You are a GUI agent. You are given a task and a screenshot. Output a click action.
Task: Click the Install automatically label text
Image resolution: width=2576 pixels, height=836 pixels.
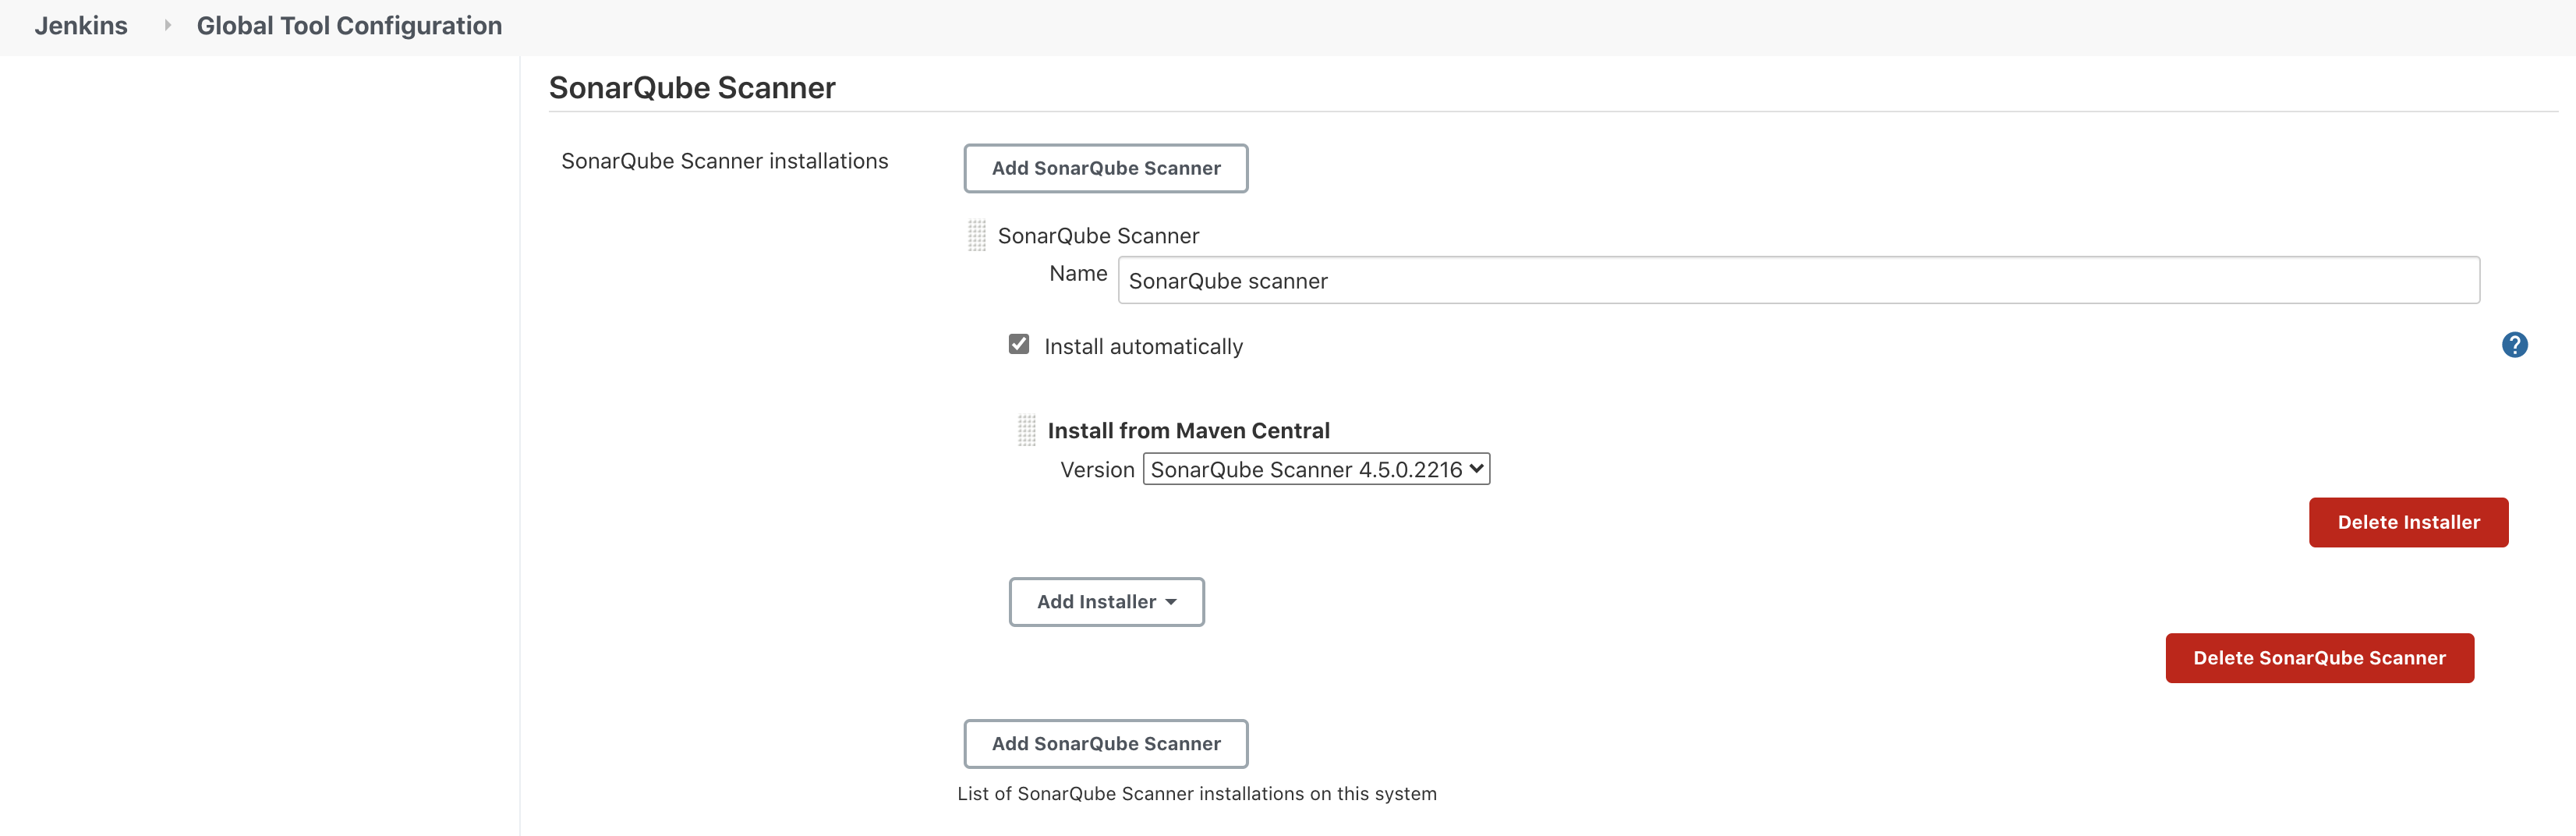(1143, 347)
